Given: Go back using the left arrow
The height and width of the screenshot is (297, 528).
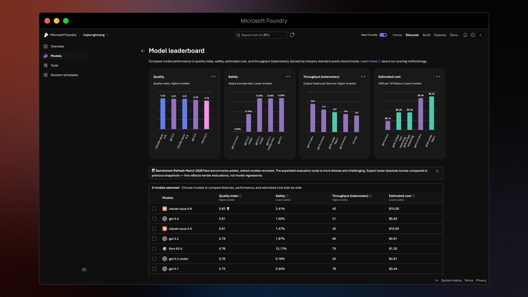Looking at the screenshot, I should click(143, 51).
